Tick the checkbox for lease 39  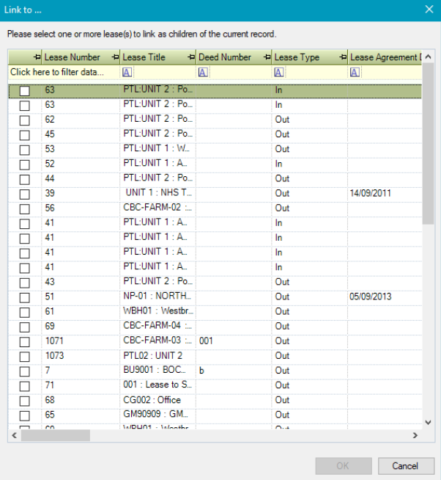pyautogui.click(x=24, y=194)
